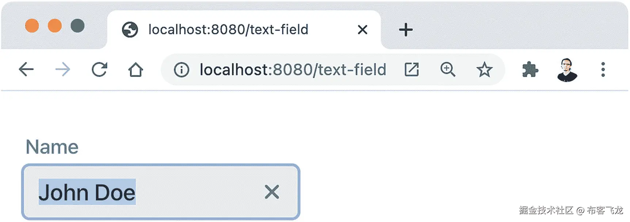The image size is (630, 222).
Task: Open the three-dot browser menu
Action: tap(603, 69)
